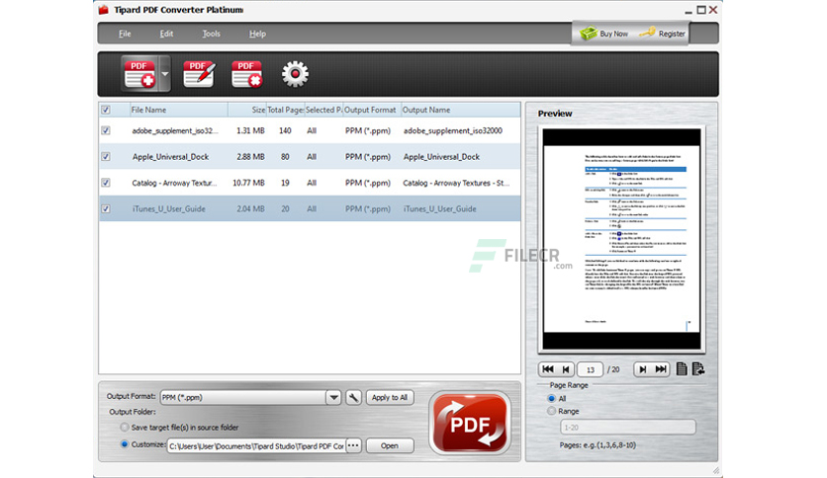Click the 10.77 MB size cell
The width and height of the screenshot is (827, 478).
point(248,183)
